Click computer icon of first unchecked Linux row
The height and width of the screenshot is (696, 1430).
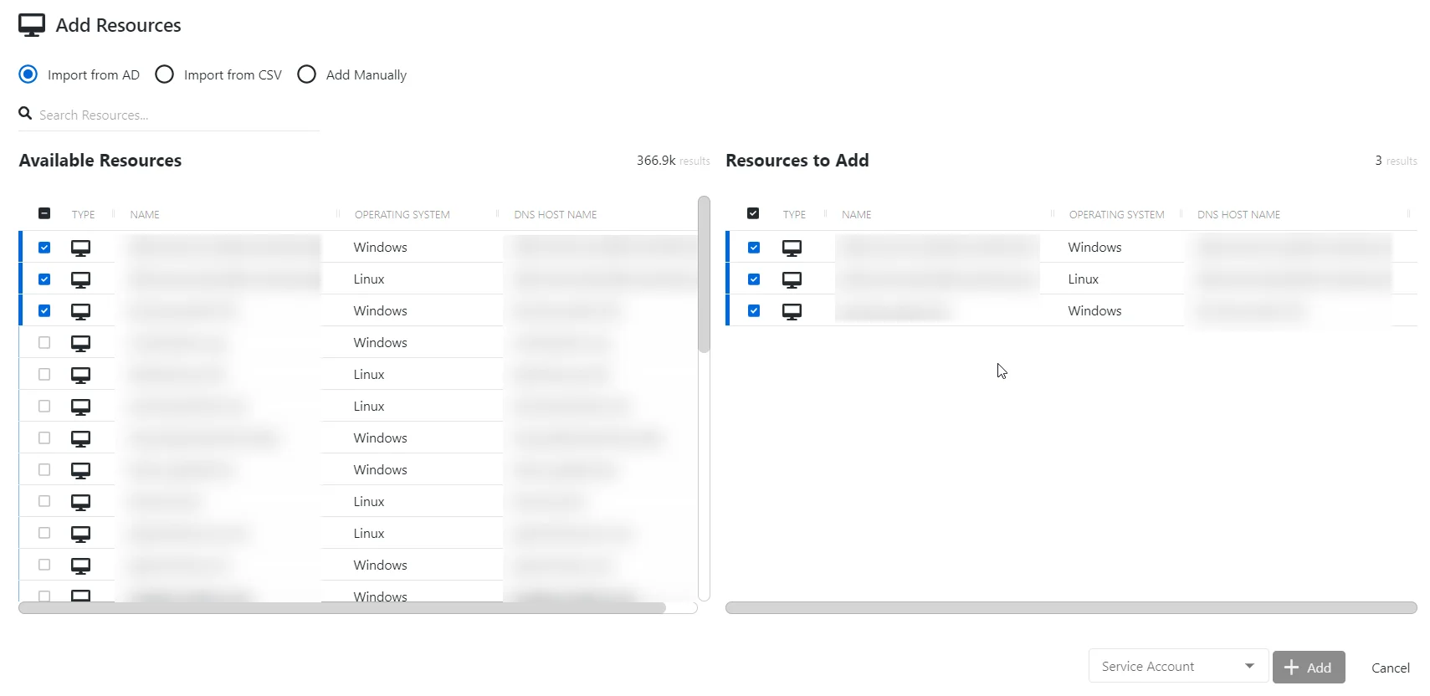[80, 375]
